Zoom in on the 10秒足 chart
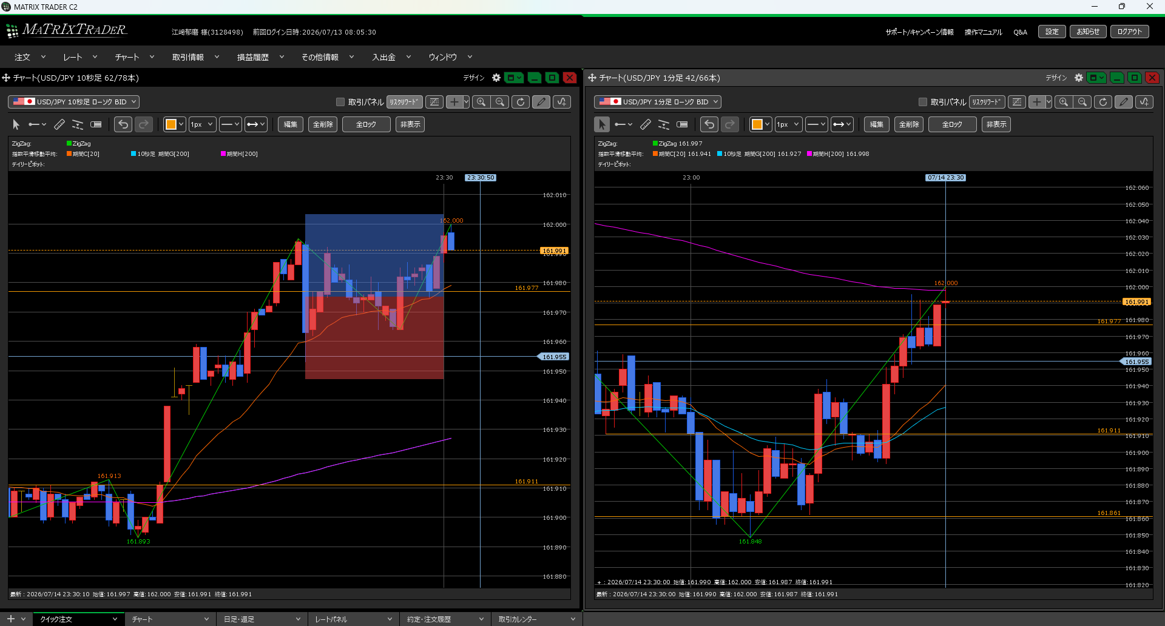Viewport: 1165px width, 626px height. [x=481, y=102]
